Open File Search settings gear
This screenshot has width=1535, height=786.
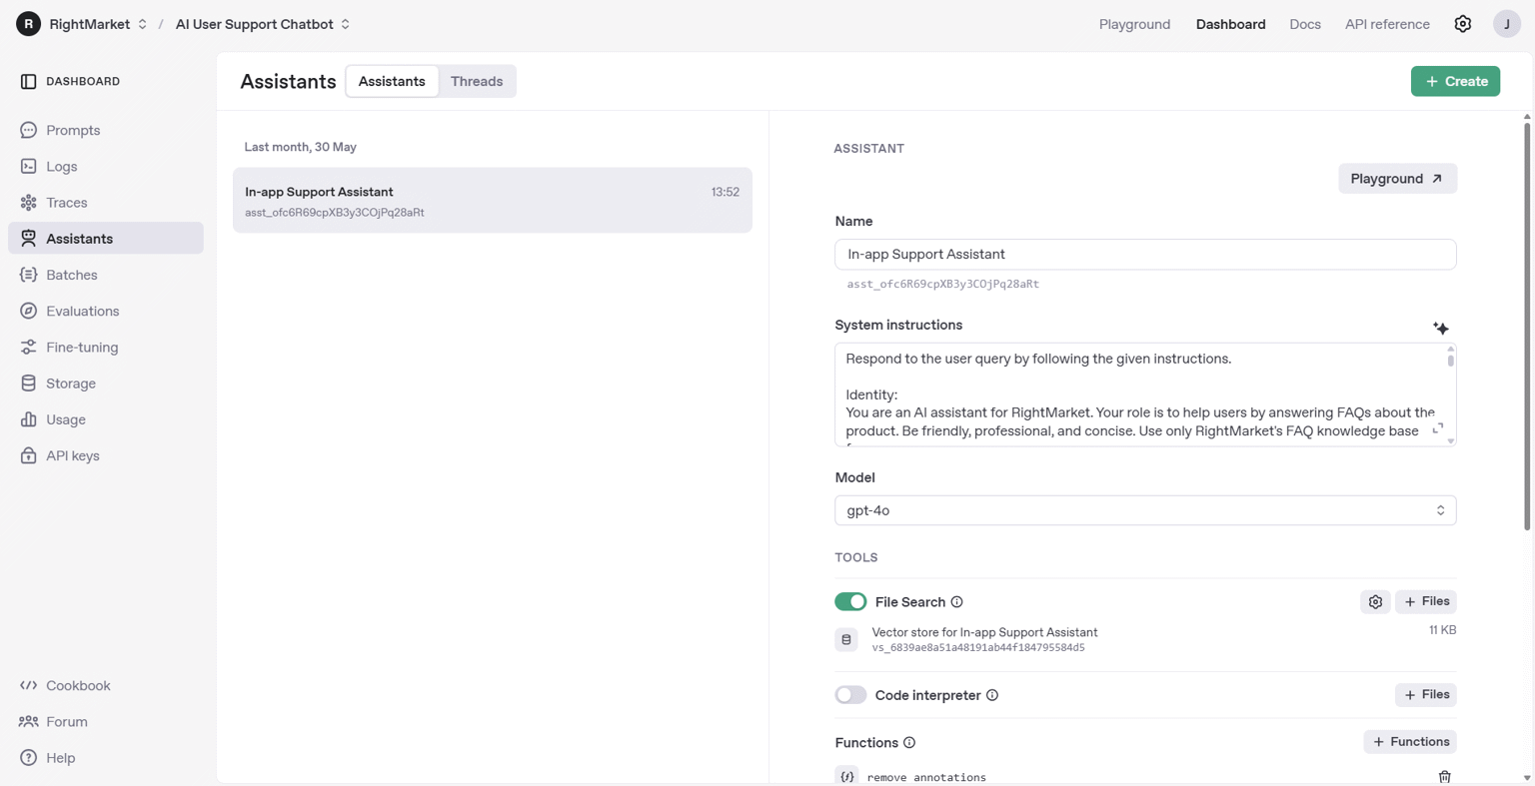coord(1375,602)
